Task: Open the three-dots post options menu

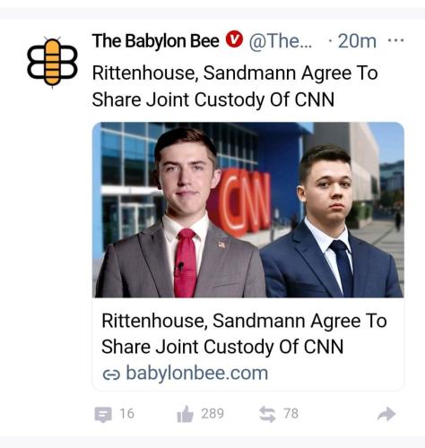Action: coord(395,40)
